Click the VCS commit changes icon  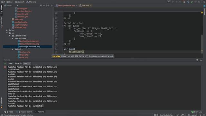tap(192, 2)
